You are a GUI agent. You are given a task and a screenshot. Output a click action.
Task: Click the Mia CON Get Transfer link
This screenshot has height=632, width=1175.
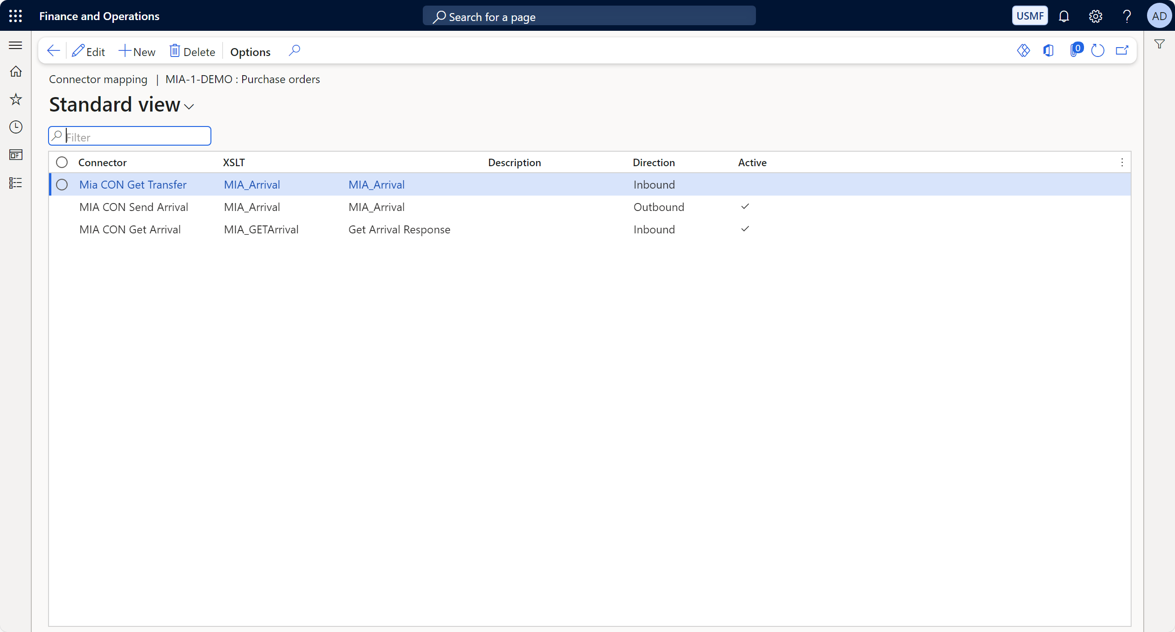pos(133,185)
